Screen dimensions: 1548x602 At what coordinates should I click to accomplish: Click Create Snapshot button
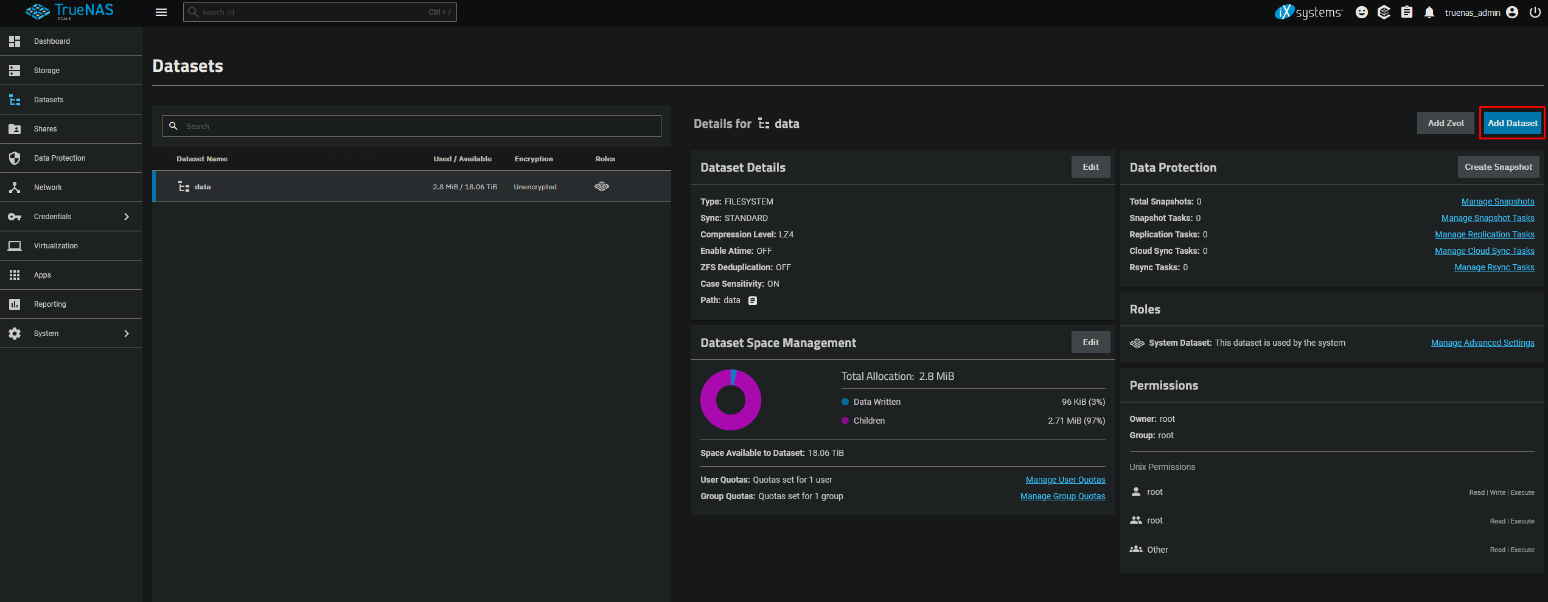1498,167
